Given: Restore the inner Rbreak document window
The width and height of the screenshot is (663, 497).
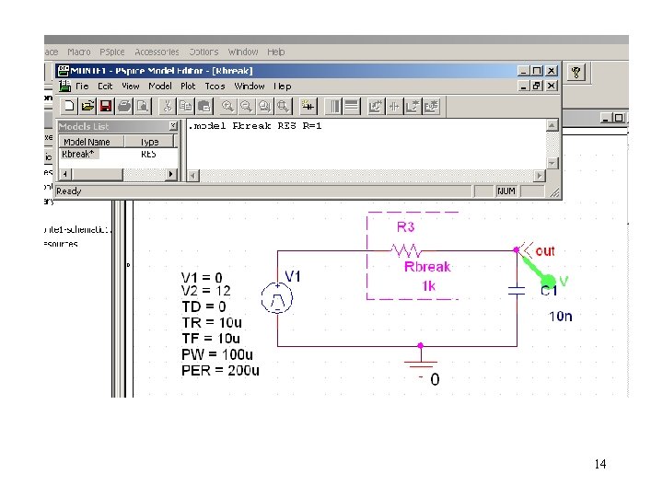Looking at the screenshot, I should (x=537, y=86).
